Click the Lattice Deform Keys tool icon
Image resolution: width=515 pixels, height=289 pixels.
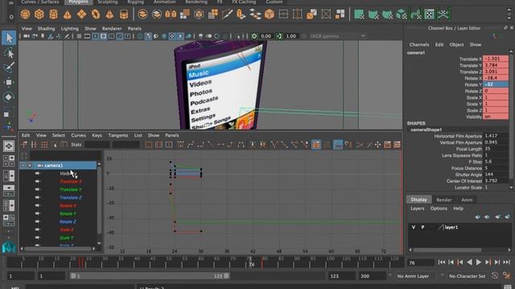[x=44, y=144]
